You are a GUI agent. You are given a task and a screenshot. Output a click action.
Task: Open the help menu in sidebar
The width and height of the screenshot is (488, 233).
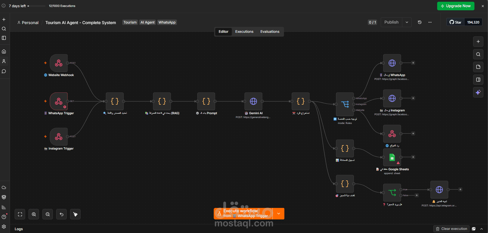click(4, 217)
